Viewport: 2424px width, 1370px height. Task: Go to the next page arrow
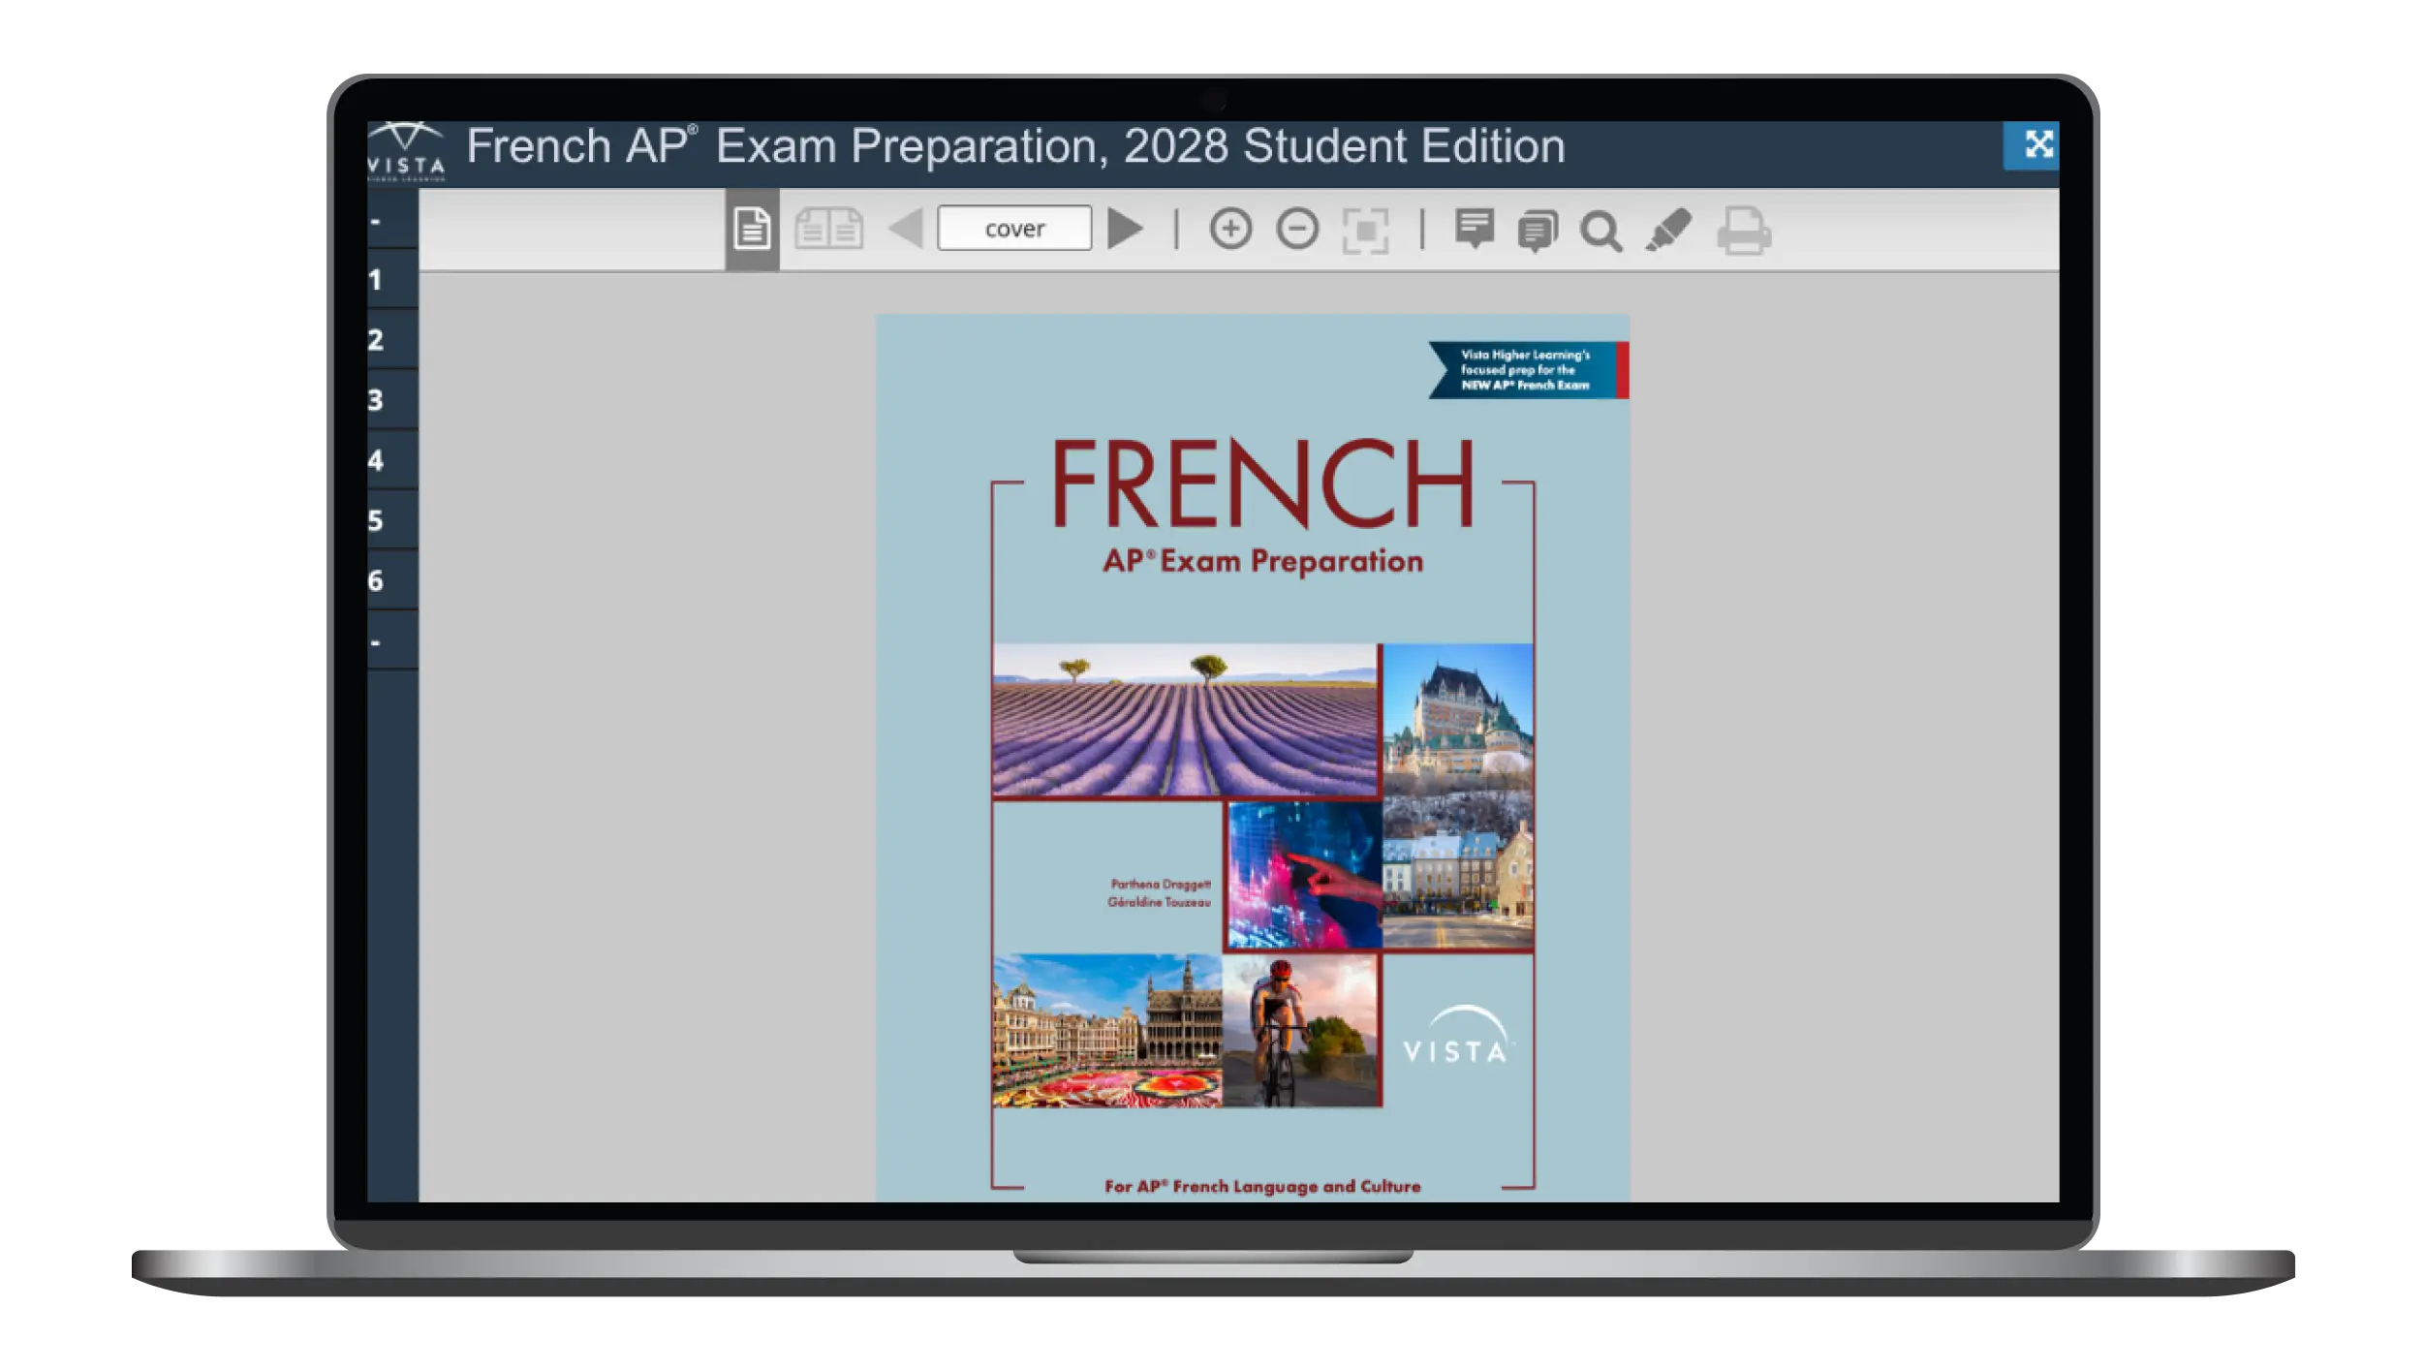click(x=1125, y=229)
